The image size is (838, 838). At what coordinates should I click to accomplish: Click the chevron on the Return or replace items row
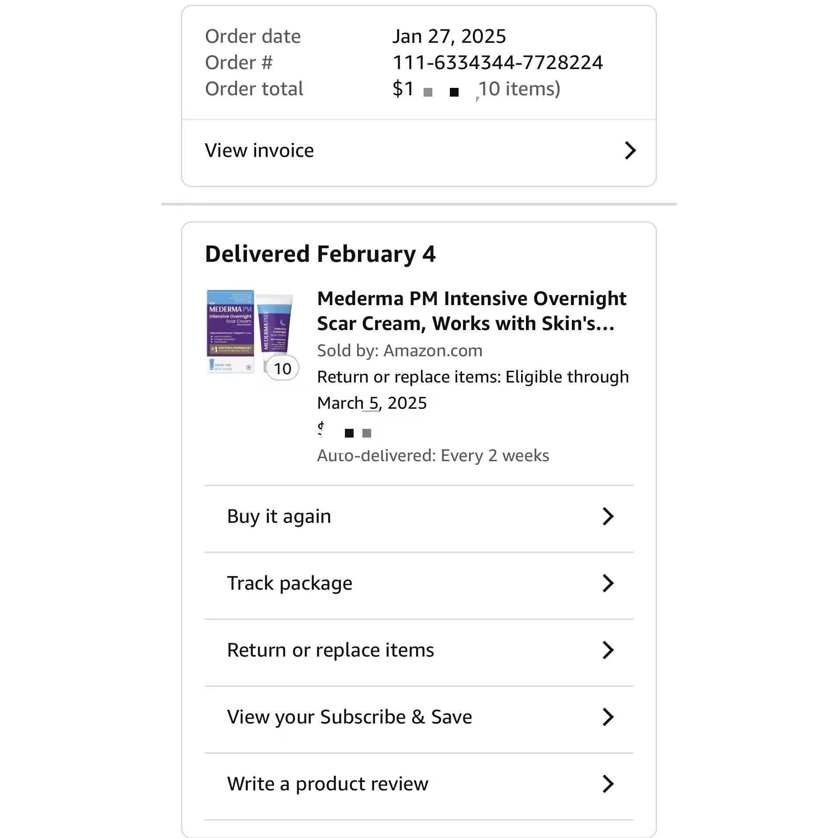pyautogui.click(x=608, y=650)
